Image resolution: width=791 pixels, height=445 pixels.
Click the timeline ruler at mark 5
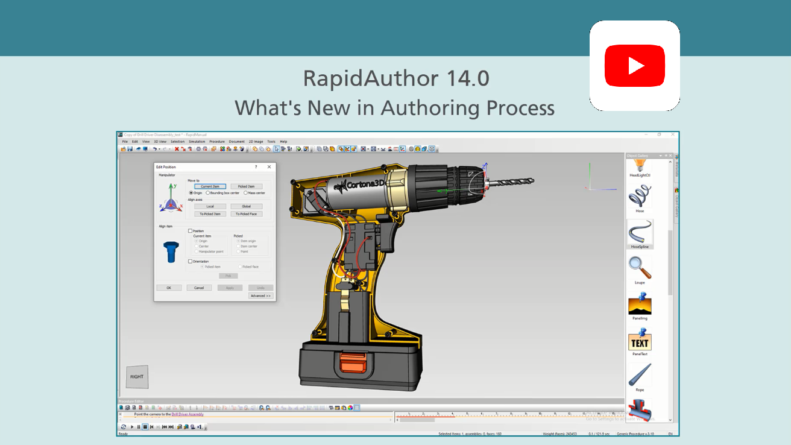467,414
